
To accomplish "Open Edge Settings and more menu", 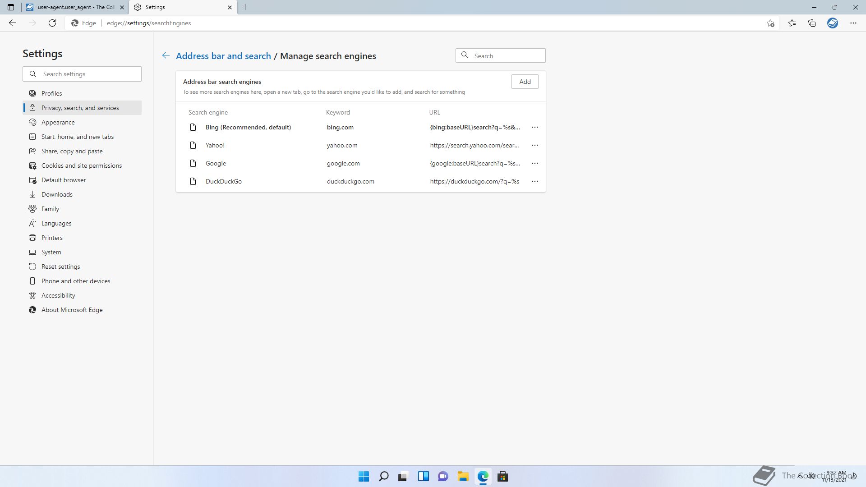I will tap(853, 23).
